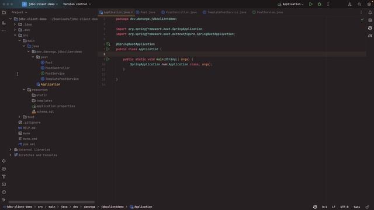Open the Run tool window icon

point(4,169)
